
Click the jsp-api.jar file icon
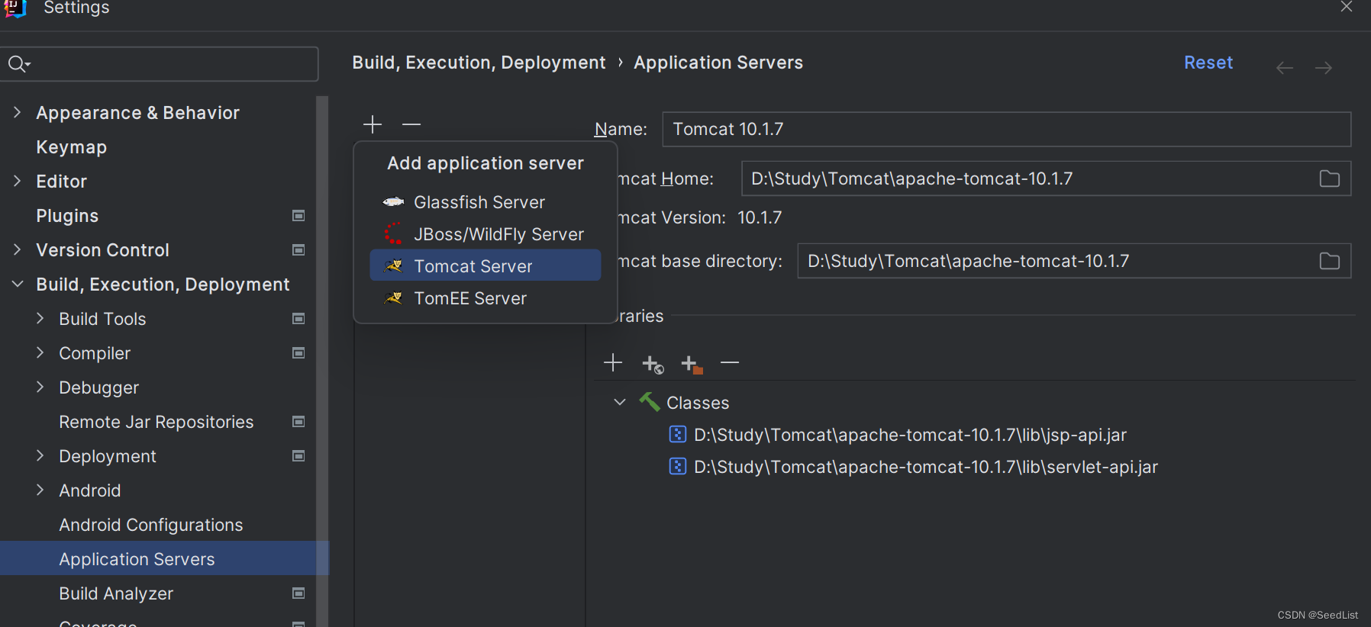[677, 434]
